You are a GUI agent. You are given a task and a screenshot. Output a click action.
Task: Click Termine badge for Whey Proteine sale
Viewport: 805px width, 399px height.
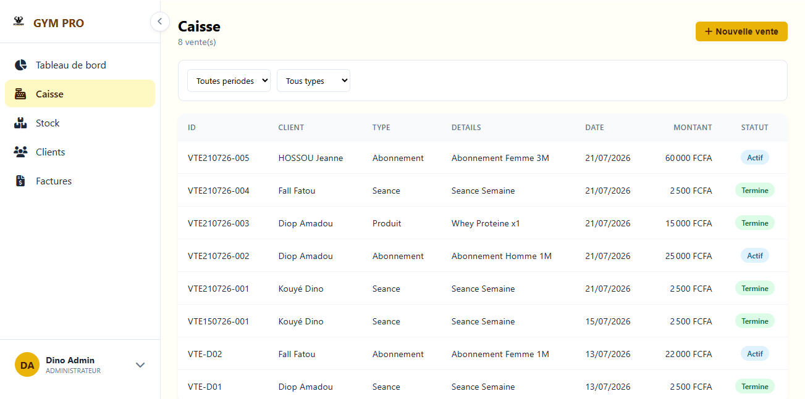[x=755, y=223]
